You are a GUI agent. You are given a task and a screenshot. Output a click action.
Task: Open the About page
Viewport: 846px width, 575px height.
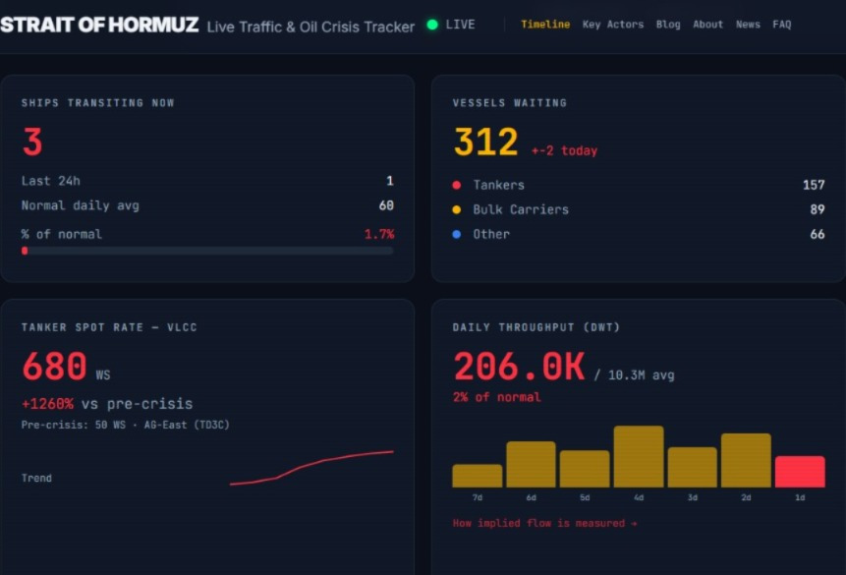(x=707, y=25)
